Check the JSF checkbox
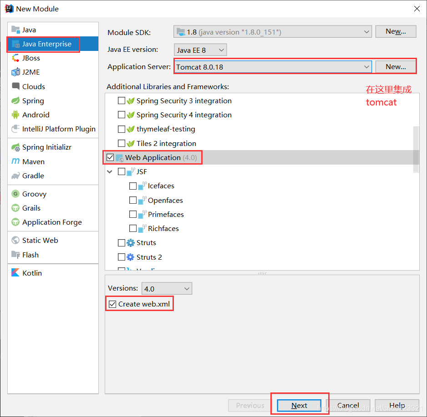 [x=122, y=171]
